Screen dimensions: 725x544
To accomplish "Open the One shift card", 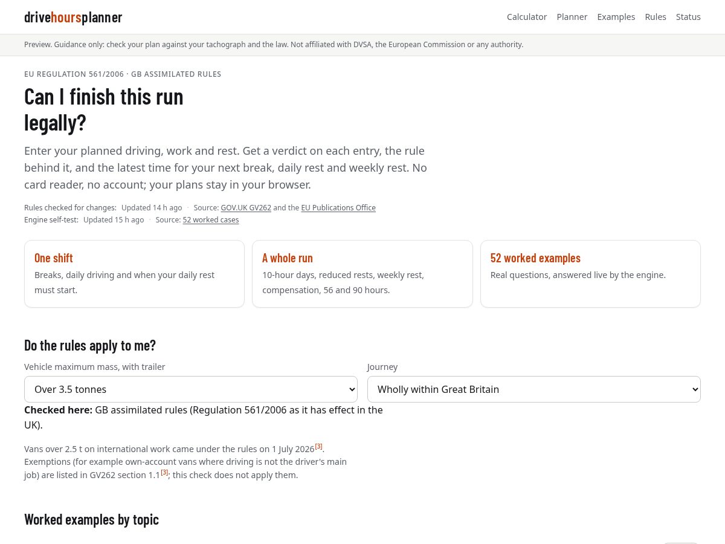I will click(134, 274).
